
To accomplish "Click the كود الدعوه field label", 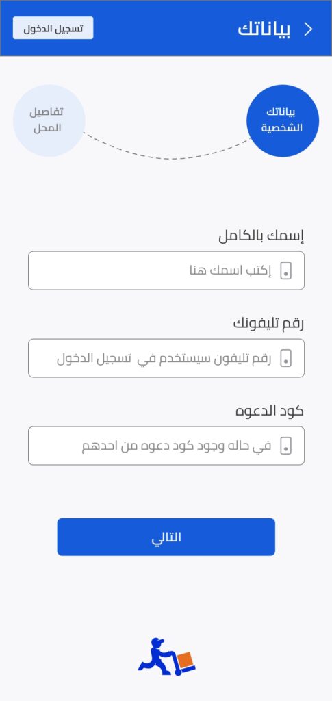I will pyautogui.click(x=270, y=411).
